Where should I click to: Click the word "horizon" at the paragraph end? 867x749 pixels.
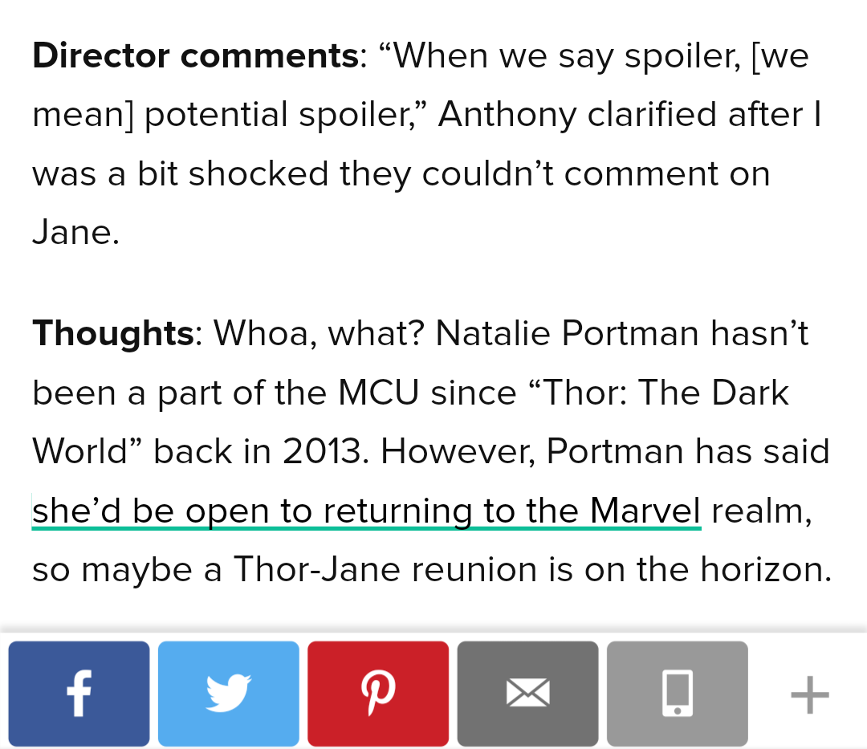(x=763, y=569)
